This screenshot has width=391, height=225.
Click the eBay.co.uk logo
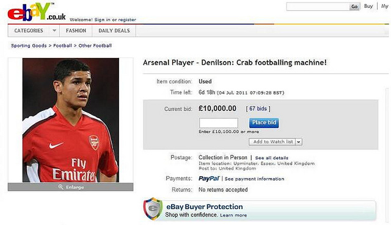(x=37, y=12)
